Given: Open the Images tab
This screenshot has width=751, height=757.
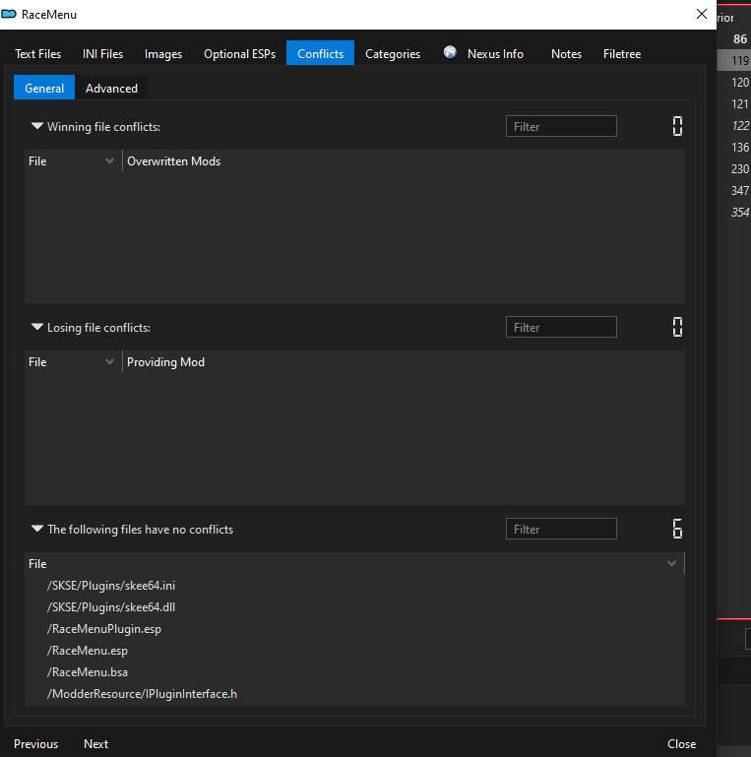Looking at the screenshot, I should coord(163,53).
